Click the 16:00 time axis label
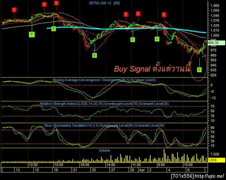The height and width of the screenshot is (180, 226). click(x=85, y=165)
